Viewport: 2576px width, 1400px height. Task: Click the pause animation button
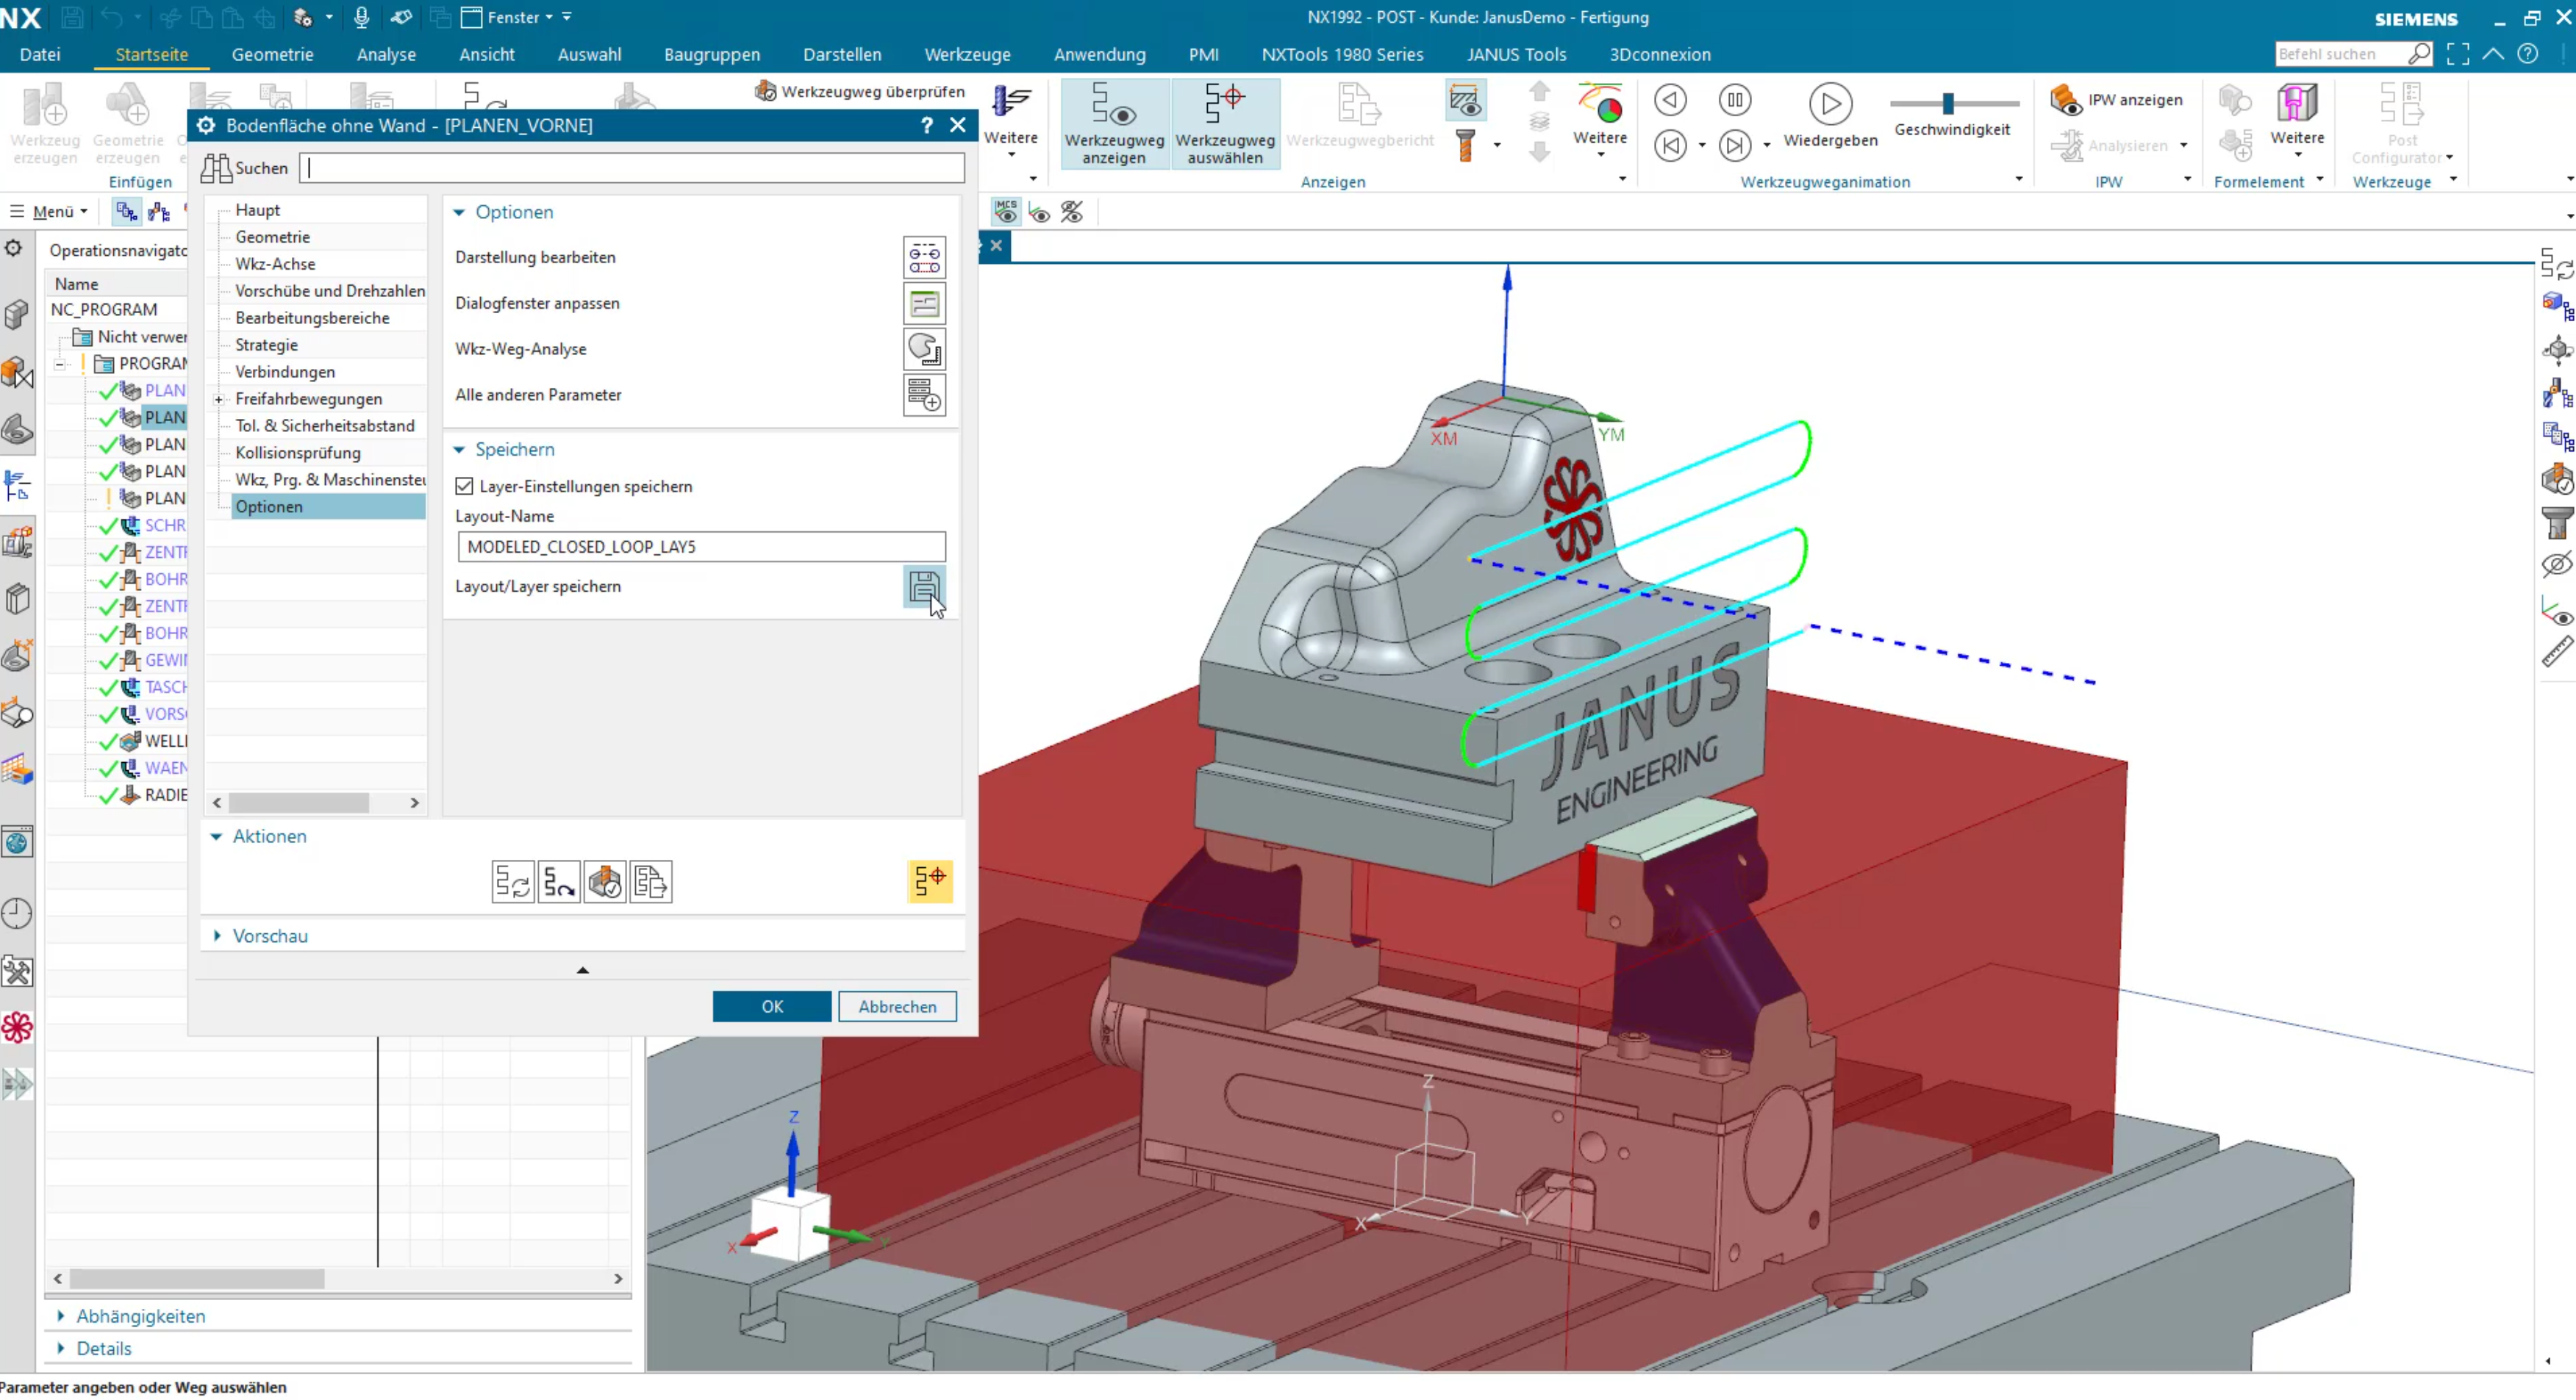click(x=1735, y=100)
